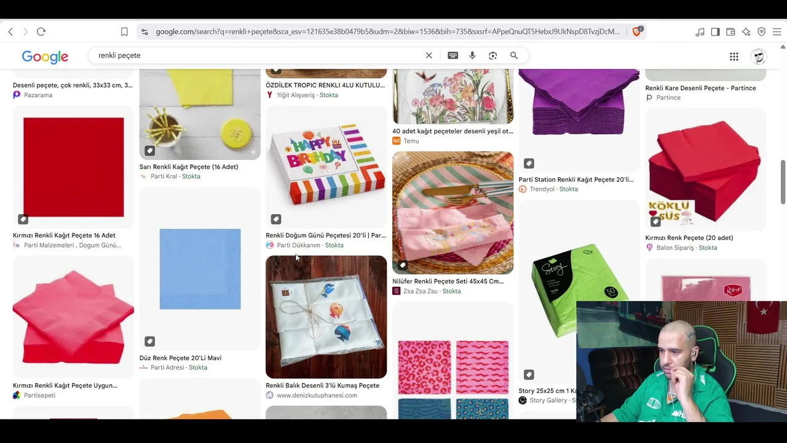This screenshot has height=443, width=787.
Task: Visit the Trendyol source link
Action: (x=542, y=189)
